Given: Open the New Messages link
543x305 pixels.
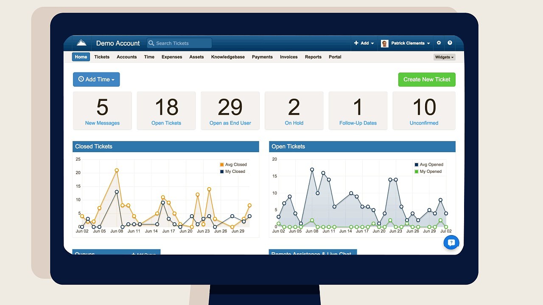Looking at the screenshot, I should coord(102,123).
